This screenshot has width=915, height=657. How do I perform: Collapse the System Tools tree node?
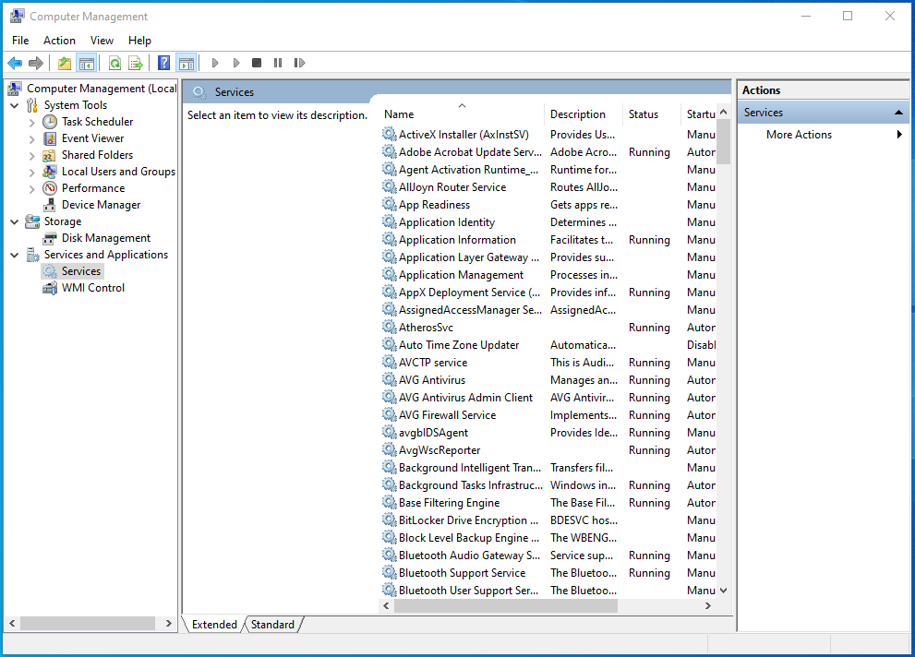pos(15,105)
